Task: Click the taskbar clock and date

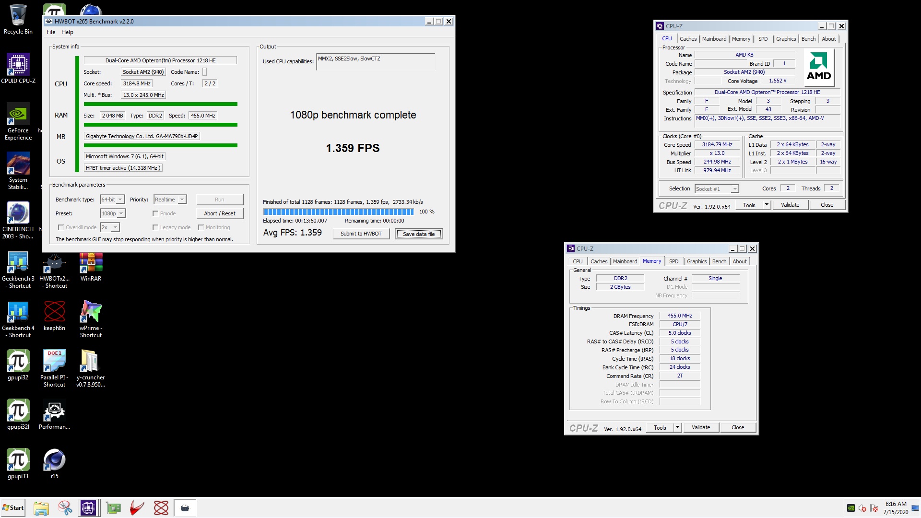Action: (x=896, y=508)
